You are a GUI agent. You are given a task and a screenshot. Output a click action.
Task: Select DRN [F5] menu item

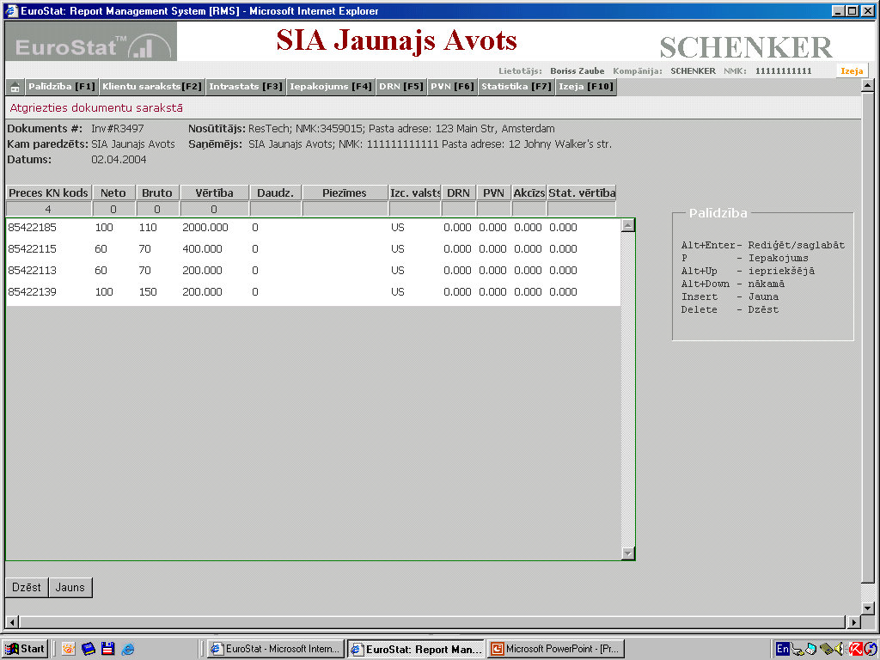point(401,87)
